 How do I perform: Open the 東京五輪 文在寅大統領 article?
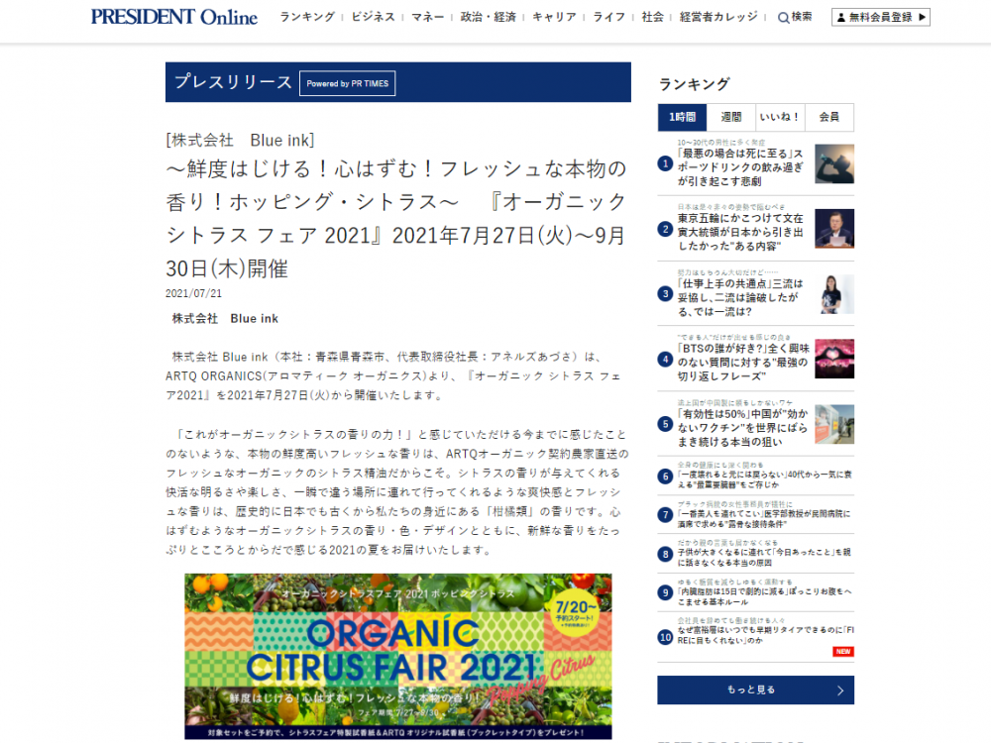click(740, 232)
